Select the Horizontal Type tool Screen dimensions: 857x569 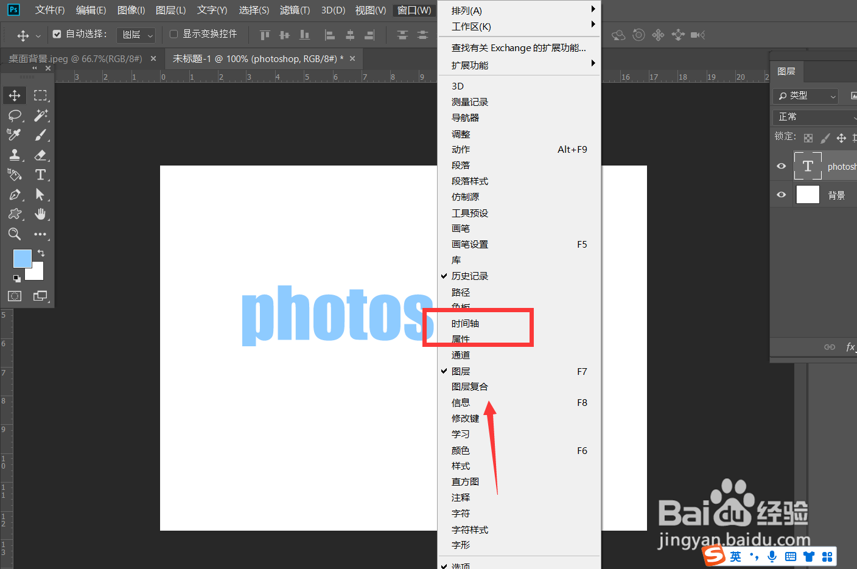pyautogui.click(x=40, y=175)
